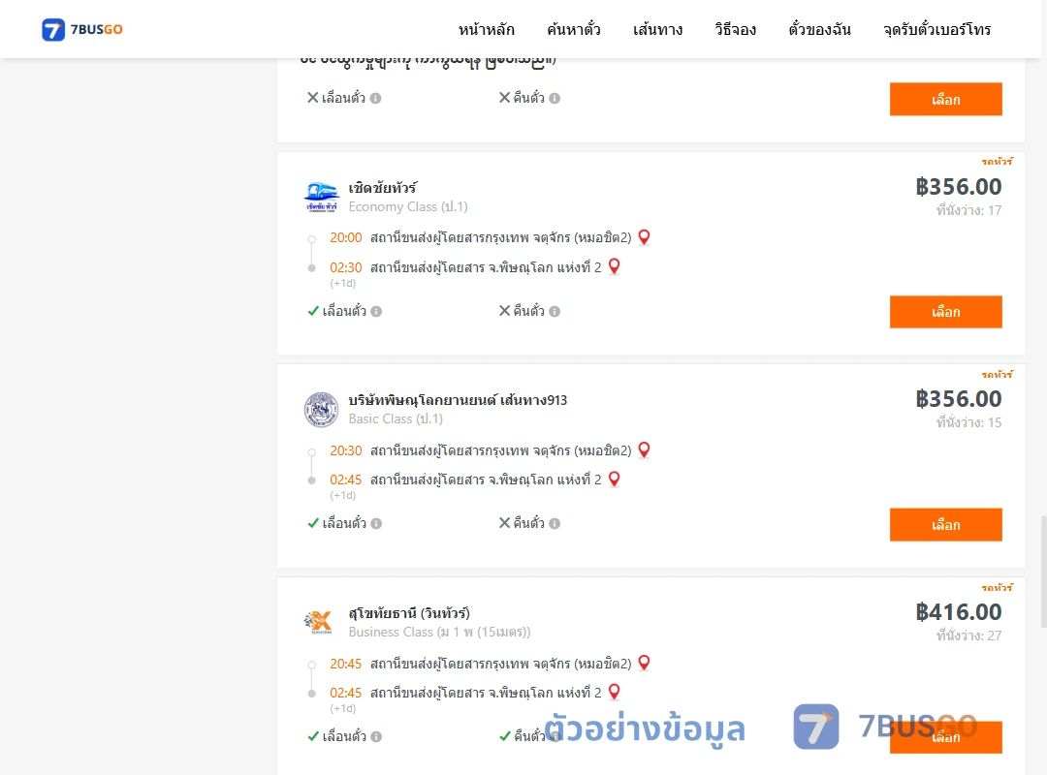1047x775 pixels.
Task: Open the 7BUSGO logo home link
Action: click(x=82, y=29)
